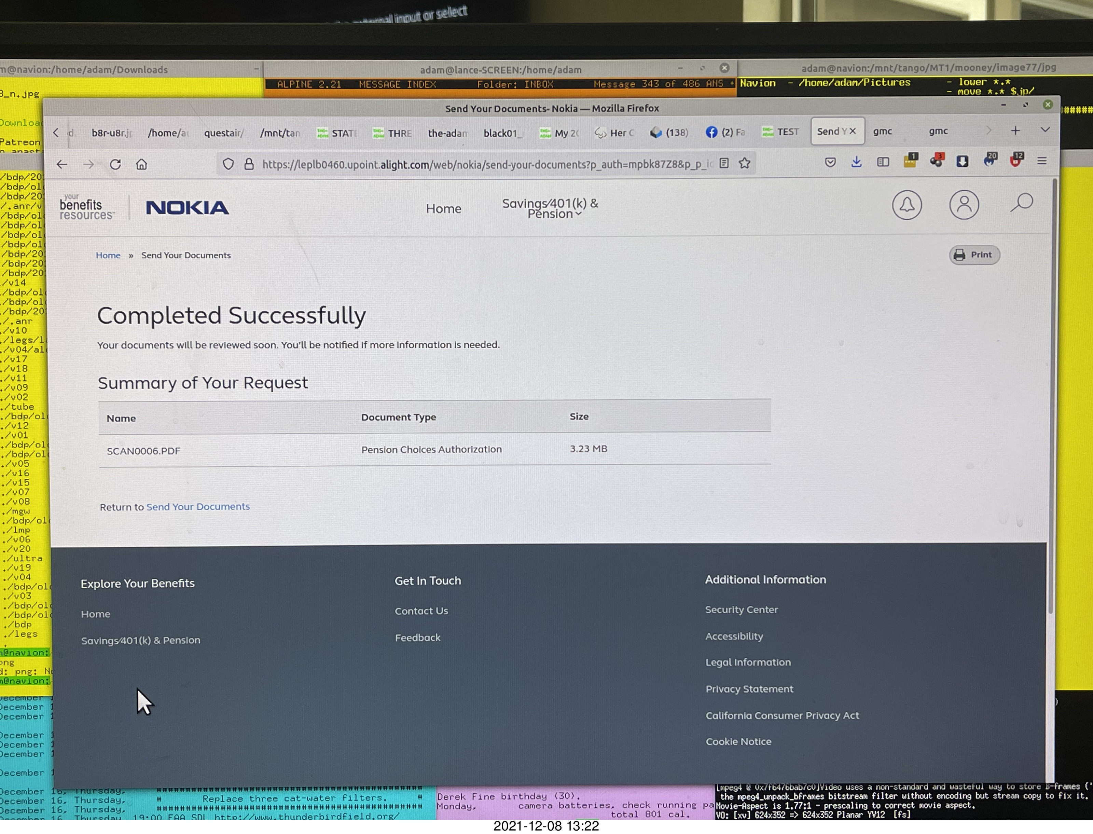Click the Firefox forward arrow
Screen dimensions: 1093x834
tap(89, 164)
